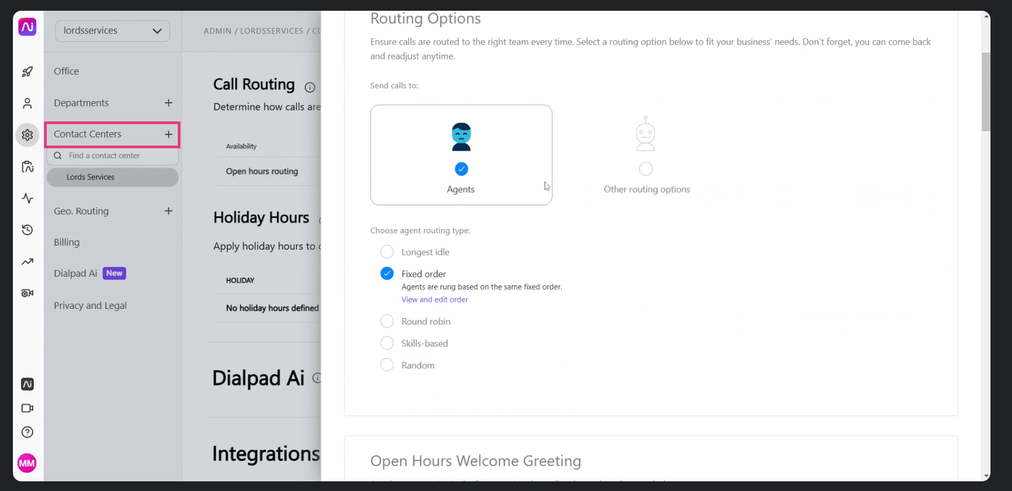Click the scrollbar up arrow
The width and height of the screenshot is (1012, 491).
[x=986, y=16]
